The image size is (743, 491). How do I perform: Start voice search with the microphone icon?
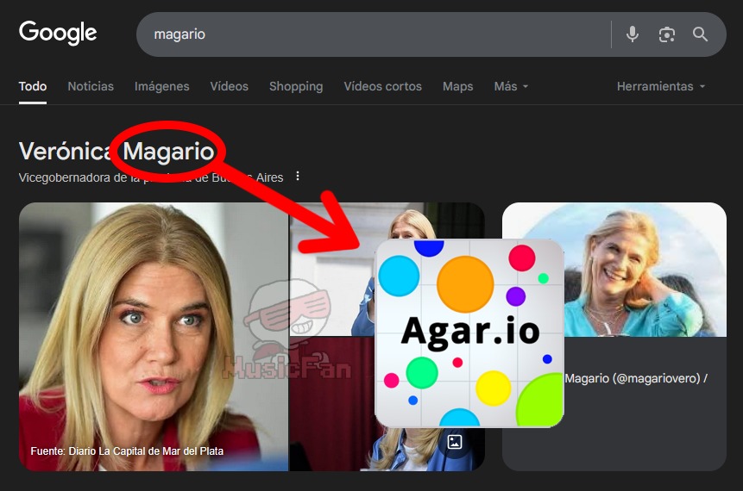[x=633, y=34]
